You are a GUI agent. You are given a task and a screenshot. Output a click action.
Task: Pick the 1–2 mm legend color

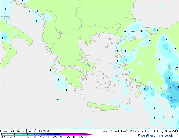pyautogui.click(x=18, y=134)
